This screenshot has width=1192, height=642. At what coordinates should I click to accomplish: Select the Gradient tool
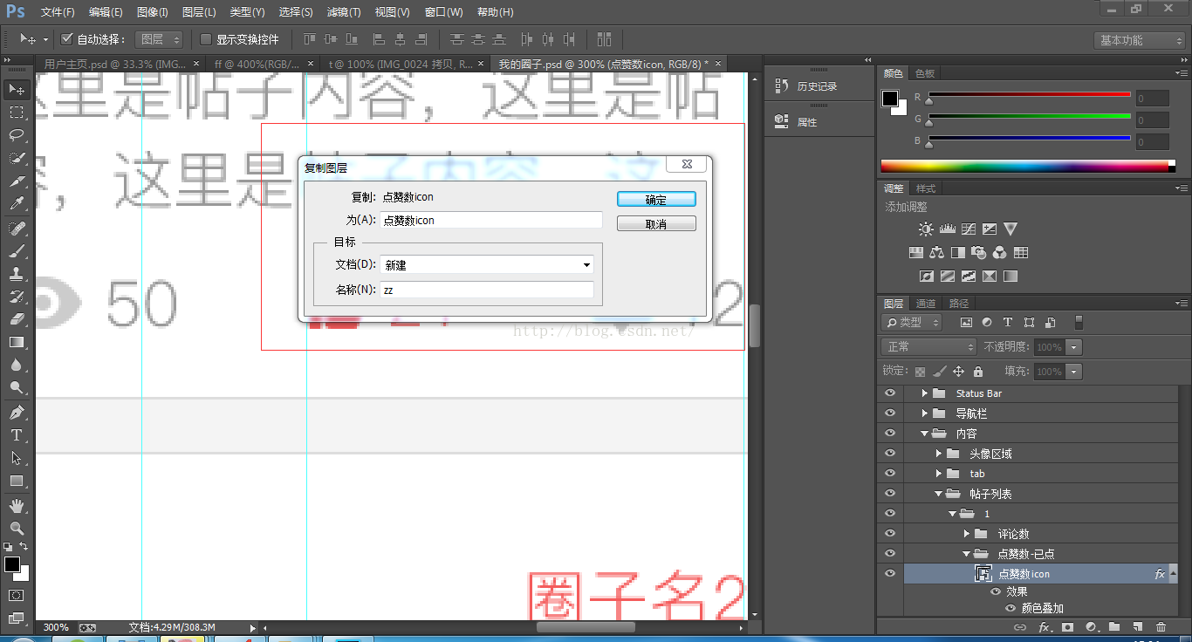point(17,342)
